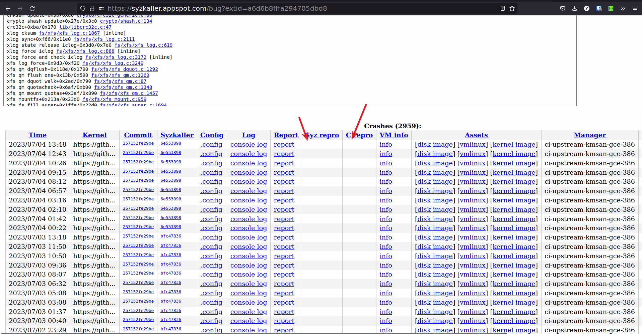This screenshot has width=642, height=334.
Task: Sort crashes by the Kernel column header
Action: click(94, 135)
